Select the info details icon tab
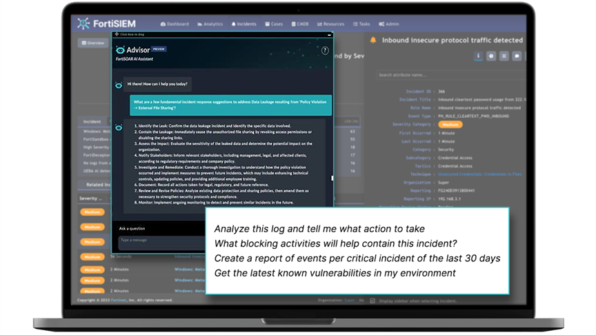Viewport: 596px width, 335px height. point(478,57)
